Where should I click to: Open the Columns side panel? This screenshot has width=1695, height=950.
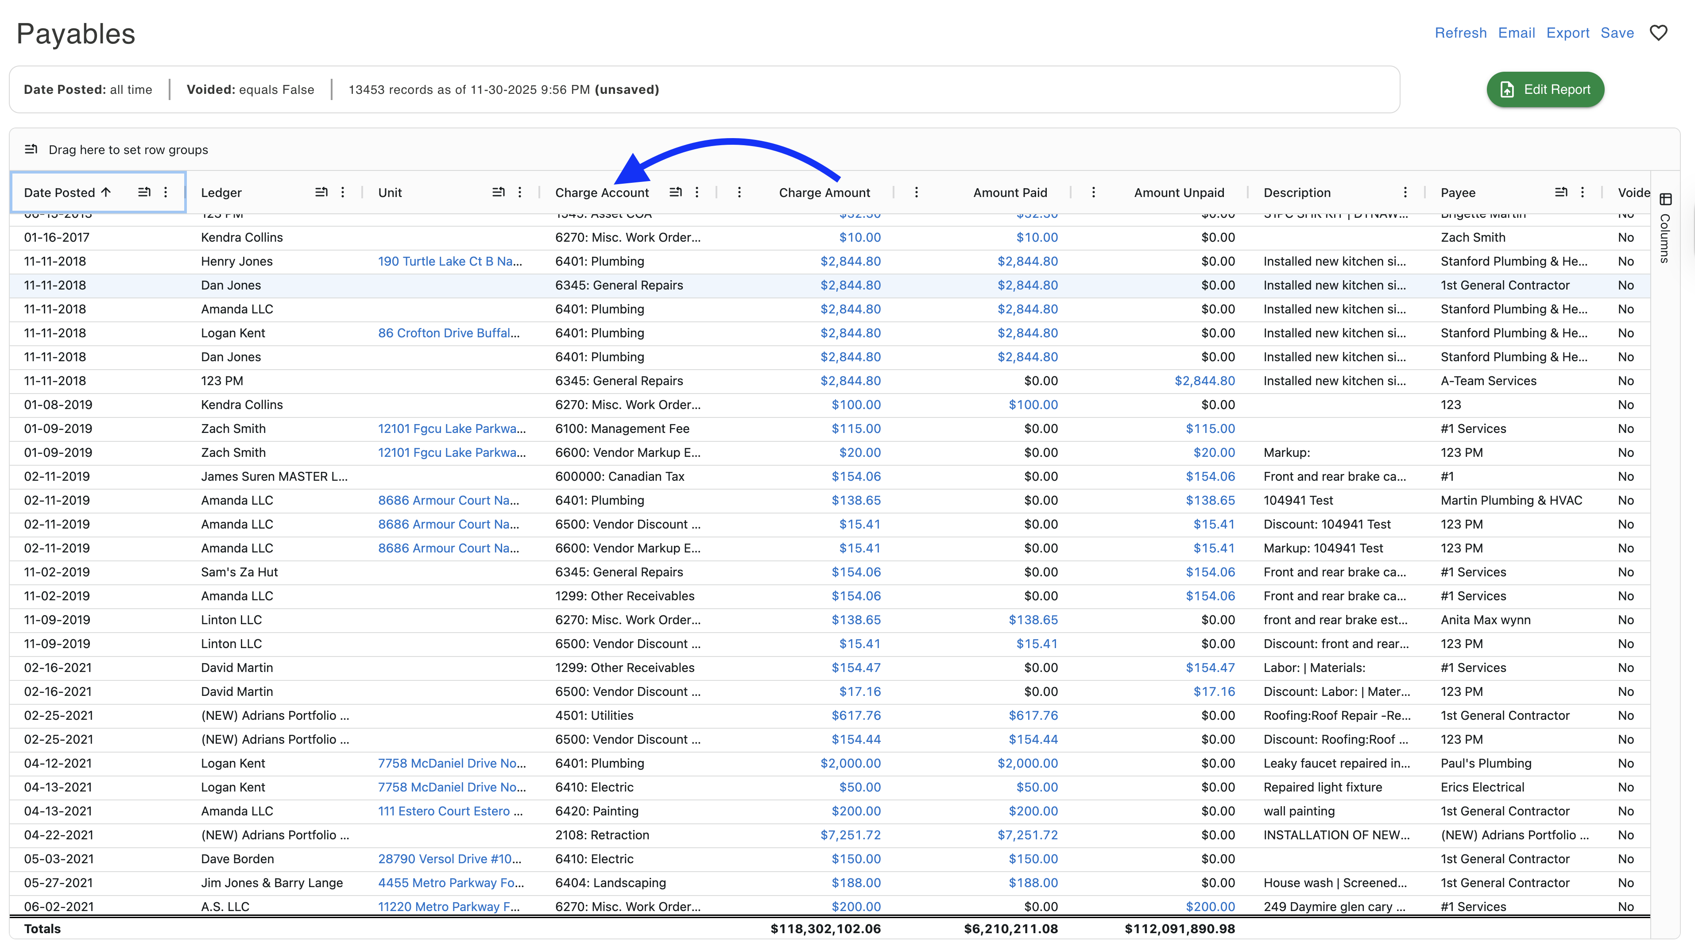tap(1665, 227)
